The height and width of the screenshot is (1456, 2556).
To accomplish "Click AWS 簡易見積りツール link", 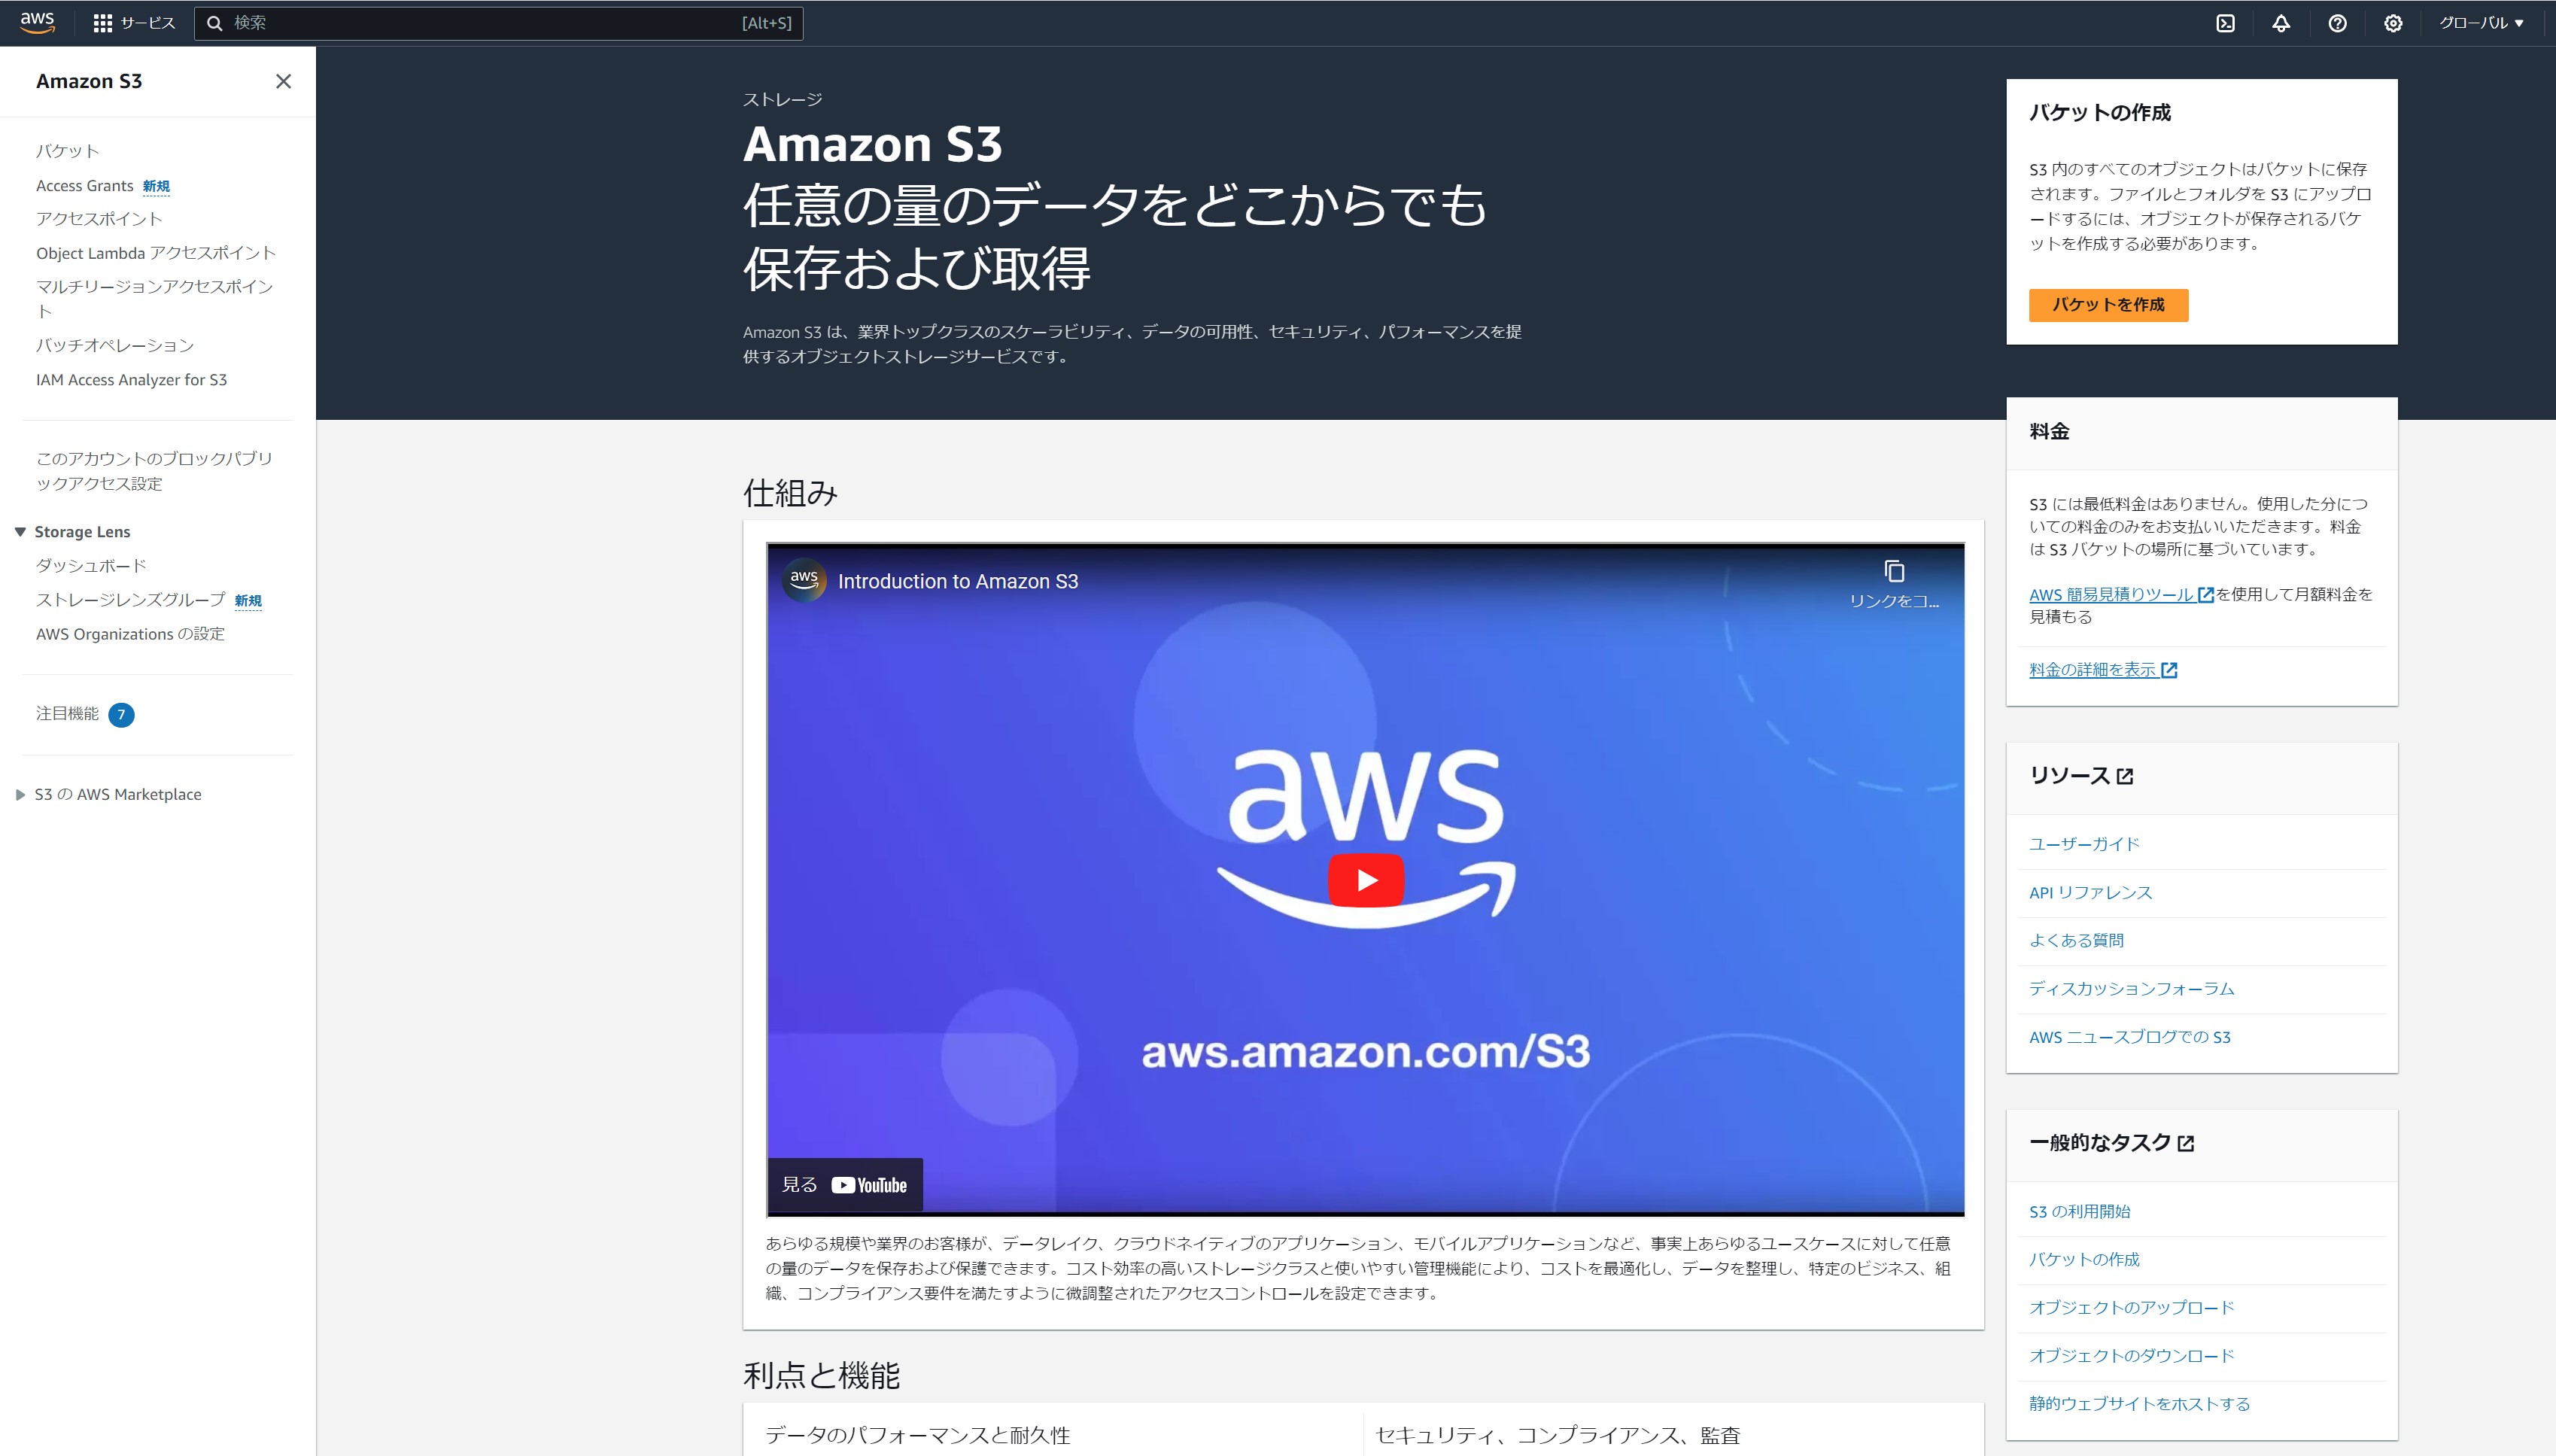I will point(2119,595).
